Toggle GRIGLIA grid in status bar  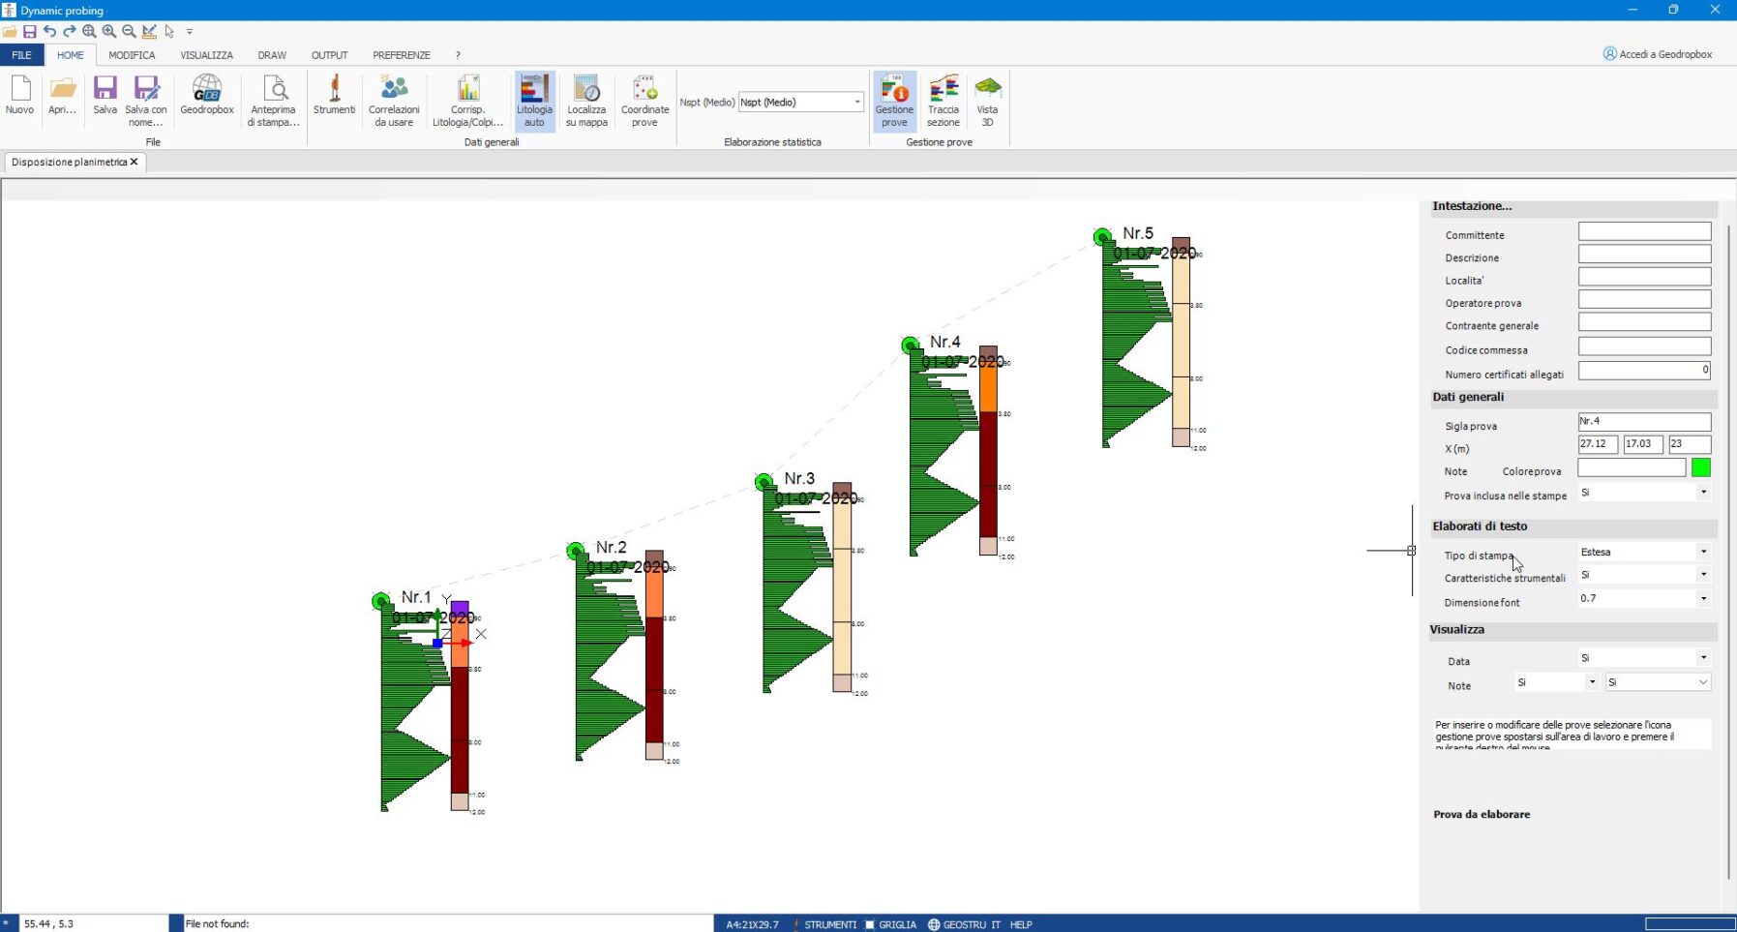point(890,924)
